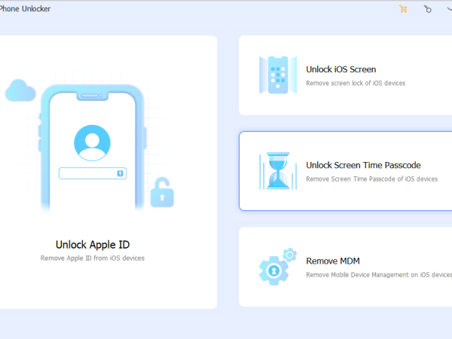
Task: Click the open padlock icon
Action: pos(162,192)
